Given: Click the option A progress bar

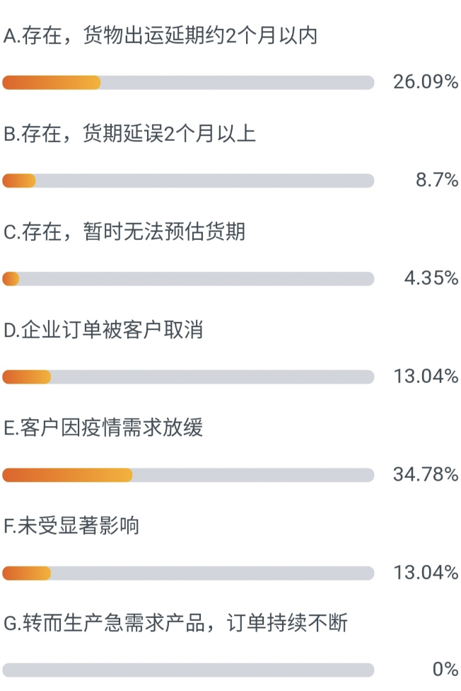Looking at the screenshot, I should click(x=188, y=82).
